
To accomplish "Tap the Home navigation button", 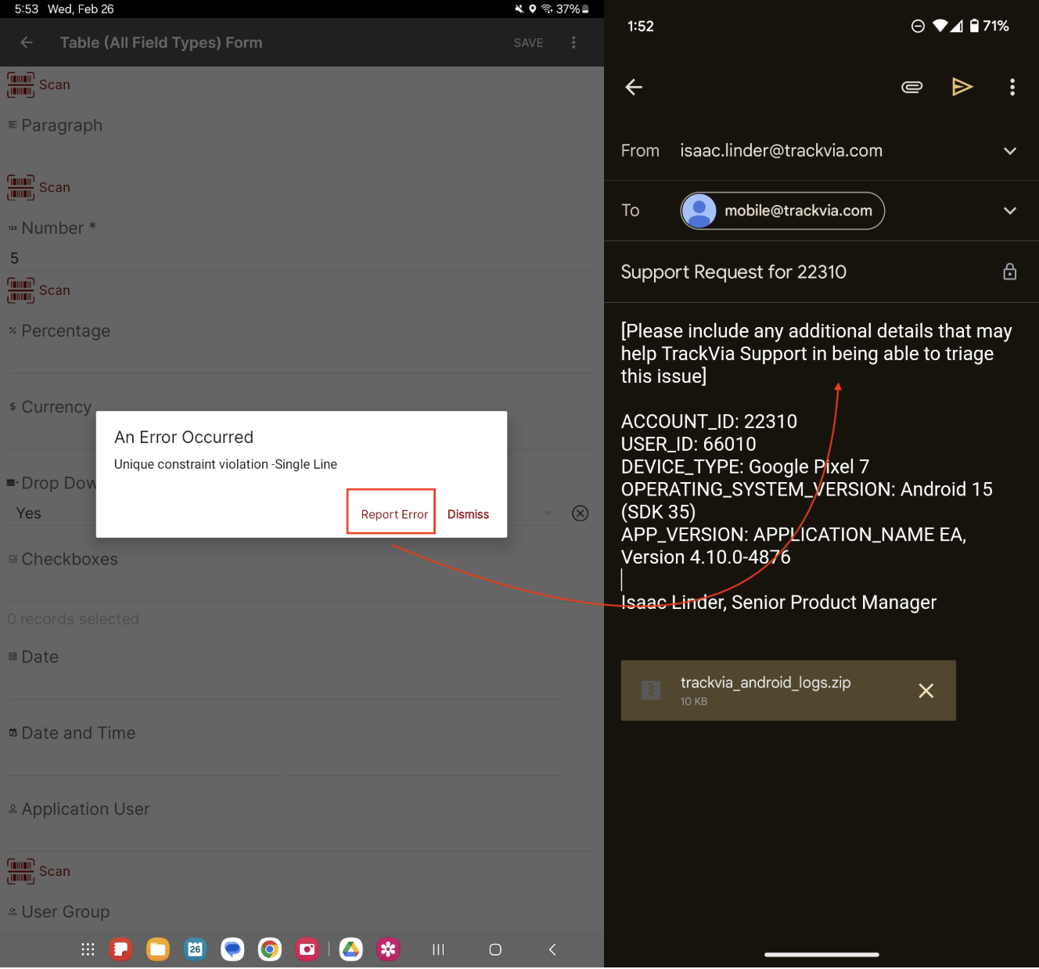I will 495,949.
